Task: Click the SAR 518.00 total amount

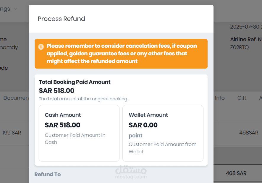Action: click(56, 91)
